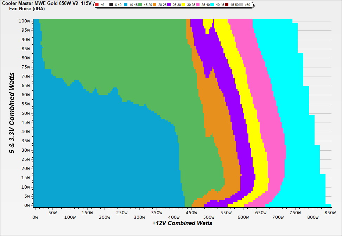
Task: Click the gray >50 legend swatch
Action: click(x=241, y=5)
